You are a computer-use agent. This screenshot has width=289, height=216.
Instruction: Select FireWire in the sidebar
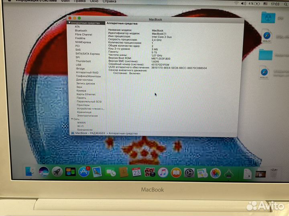(x=80, y=38)
